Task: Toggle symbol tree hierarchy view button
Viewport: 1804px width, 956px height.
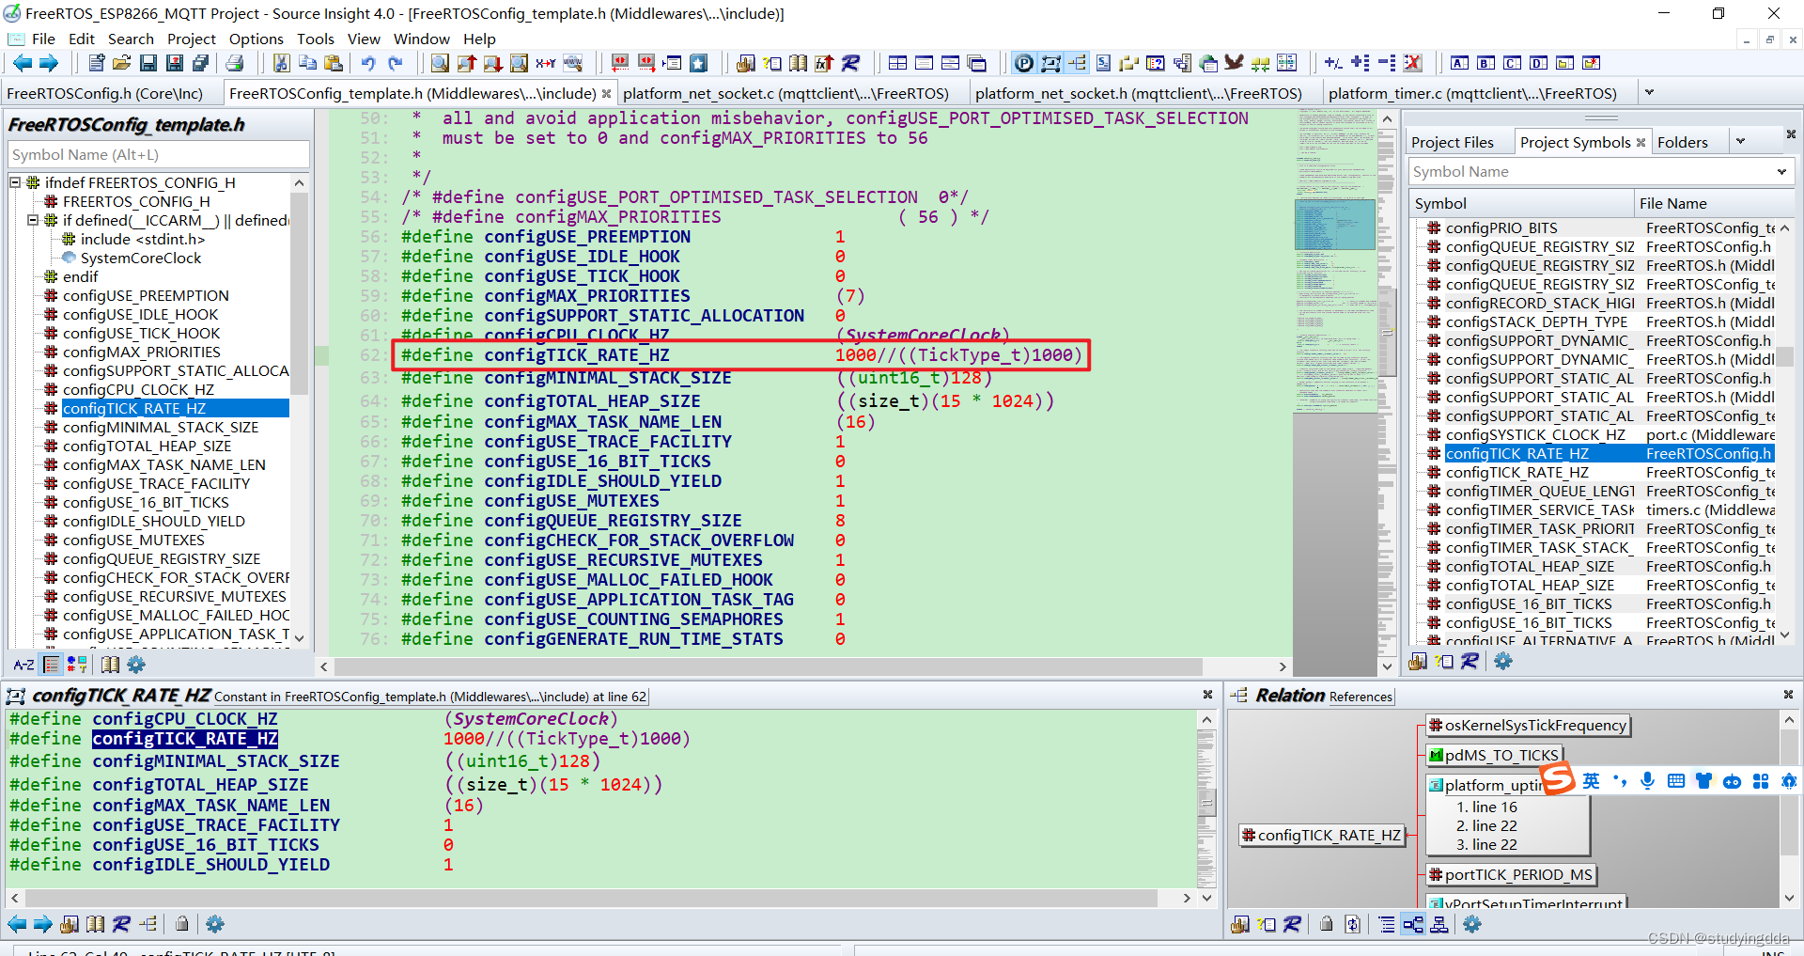Action: pyautogui.click(x=52, y=665)
